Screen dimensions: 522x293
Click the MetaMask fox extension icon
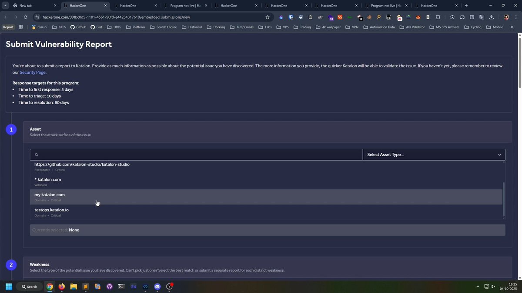click(x=418, y=17)
